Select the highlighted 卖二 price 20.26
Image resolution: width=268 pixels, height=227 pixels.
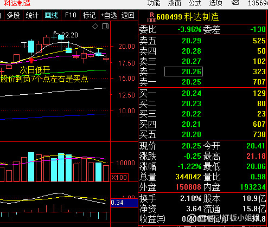click(x=183, y=72)
